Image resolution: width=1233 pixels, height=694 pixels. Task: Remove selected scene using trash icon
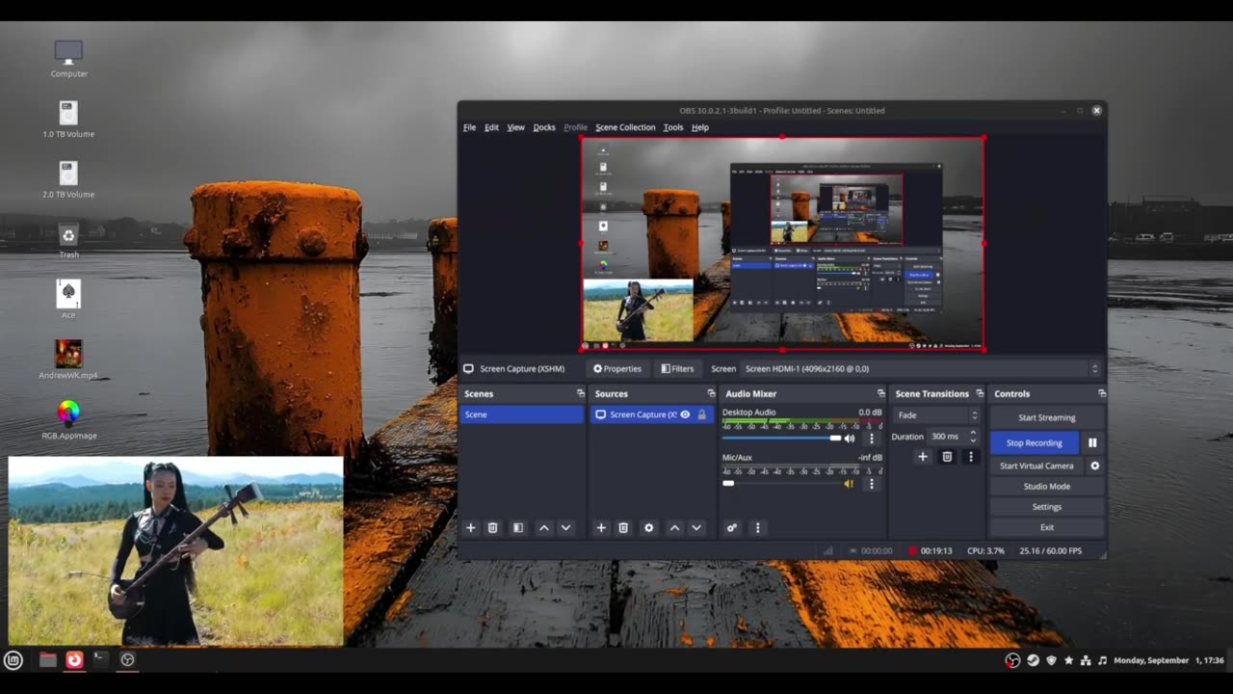[492, 527]
